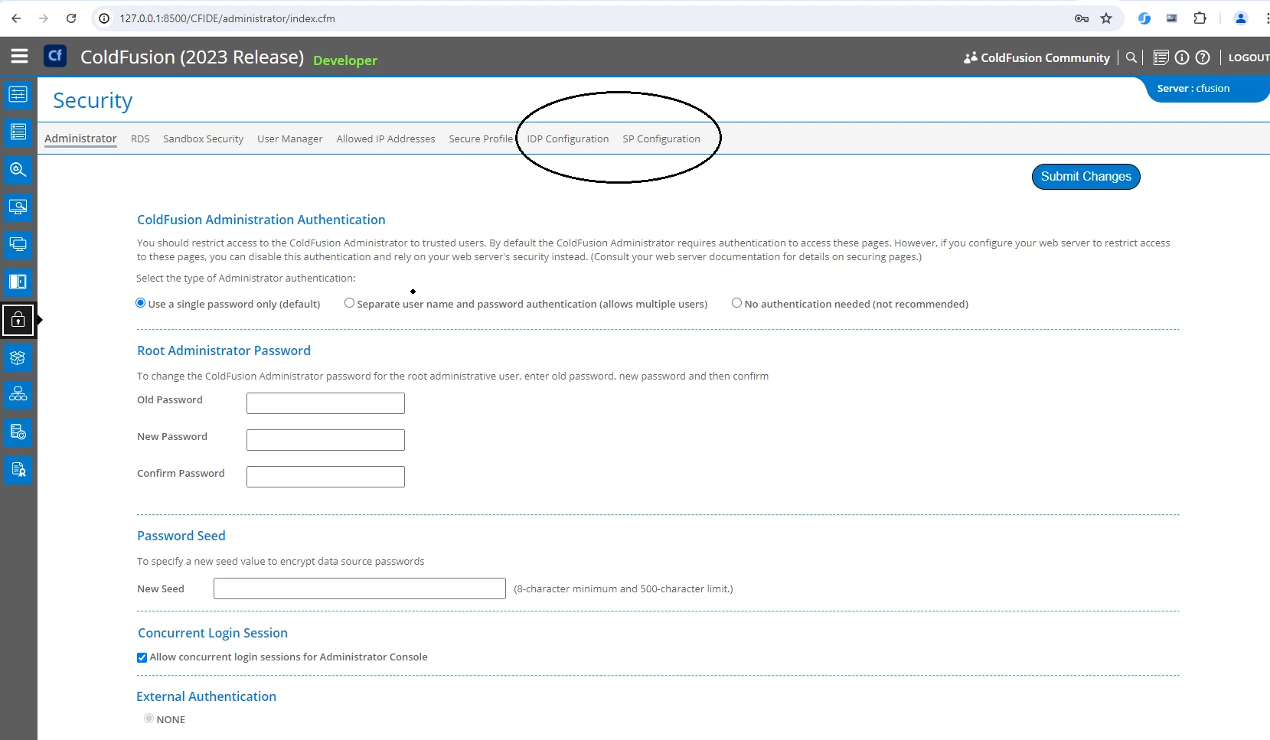Click 'Password Seed' heading

coord(181,536)
